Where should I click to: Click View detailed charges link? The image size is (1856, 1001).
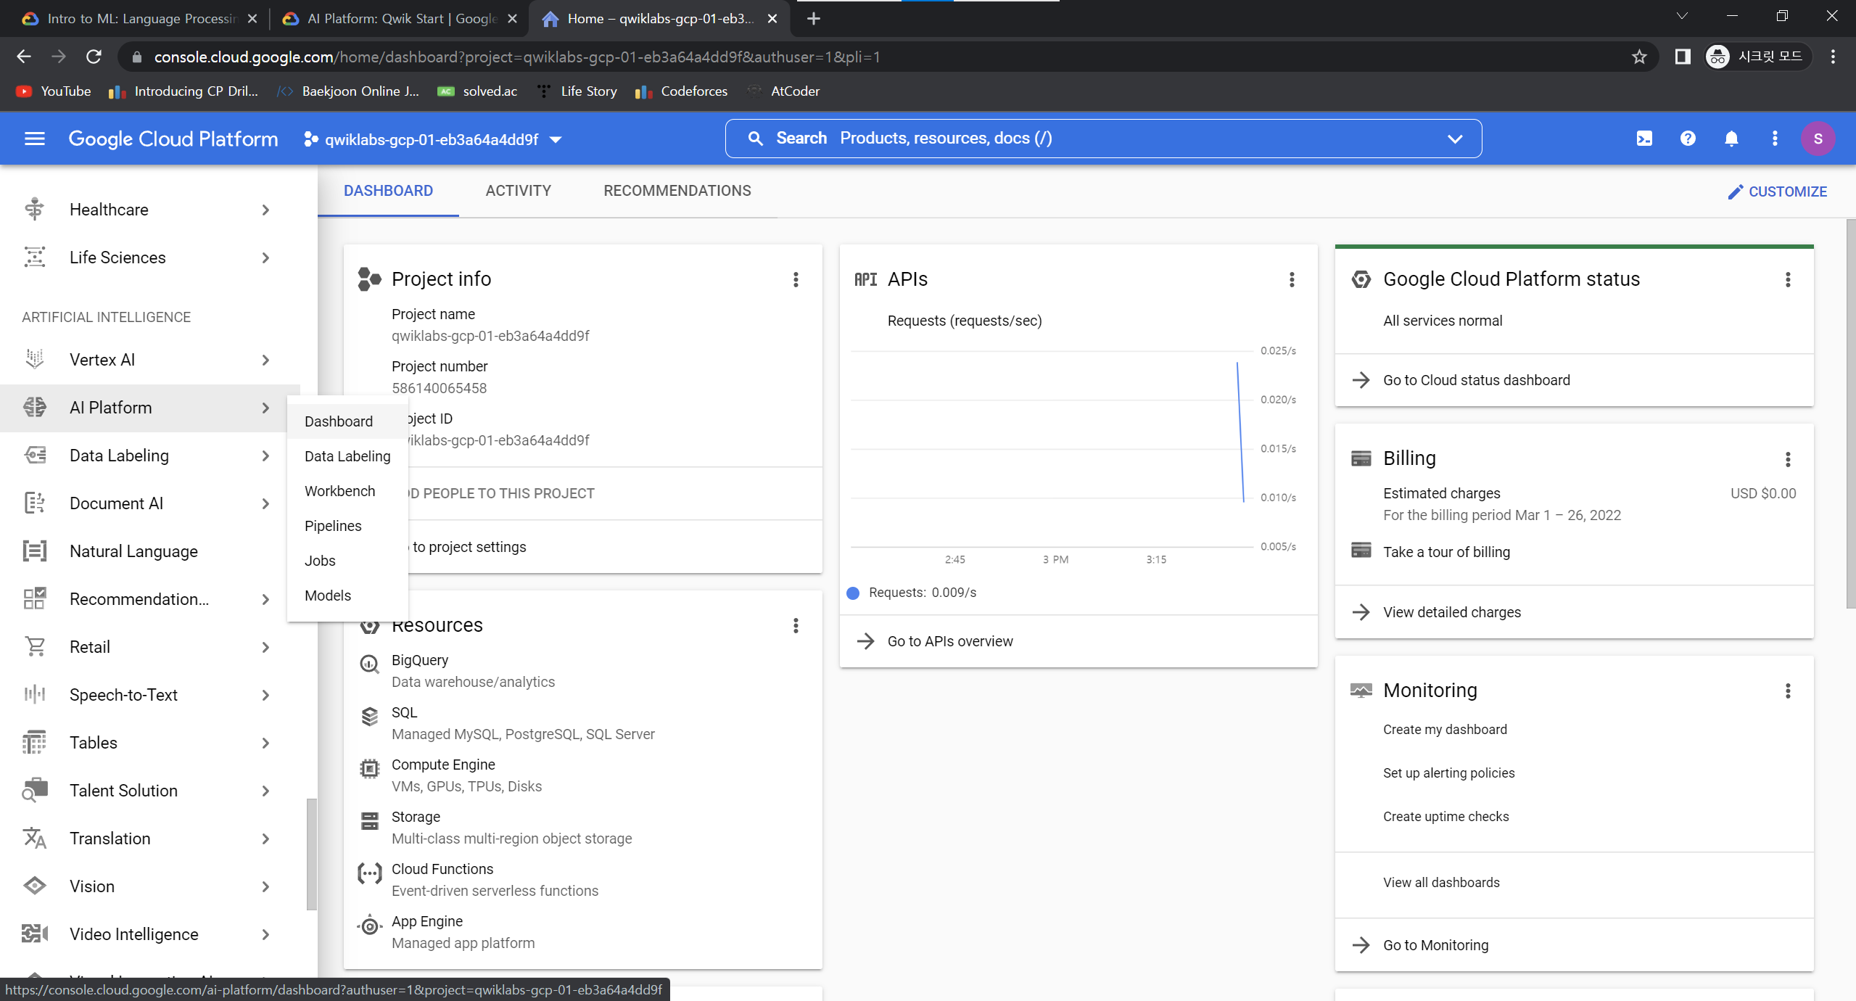(x=1451, y=612)
